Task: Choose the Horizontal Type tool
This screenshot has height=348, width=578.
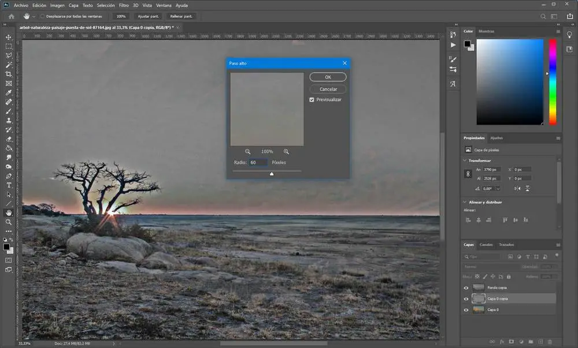Action: tap(9, 185)
